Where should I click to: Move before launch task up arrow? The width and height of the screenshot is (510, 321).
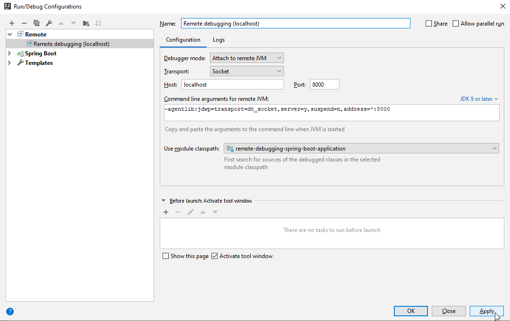(203, 212)
